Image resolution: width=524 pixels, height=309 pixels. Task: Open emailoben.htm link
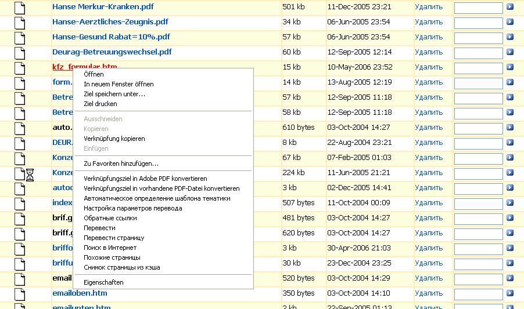(80, 293)
